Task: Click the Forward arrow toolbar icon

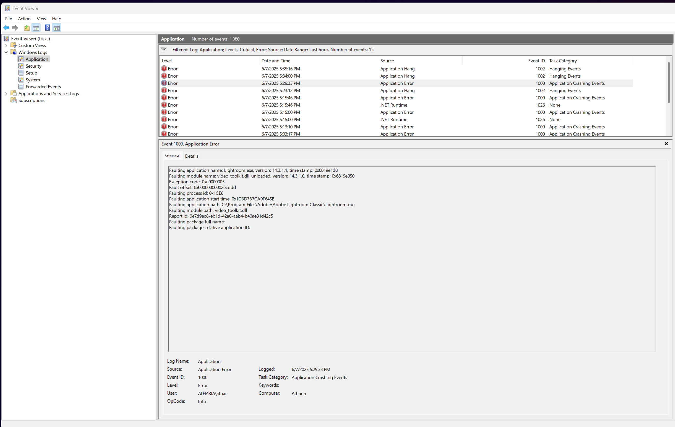Action: tap(15, 28)
